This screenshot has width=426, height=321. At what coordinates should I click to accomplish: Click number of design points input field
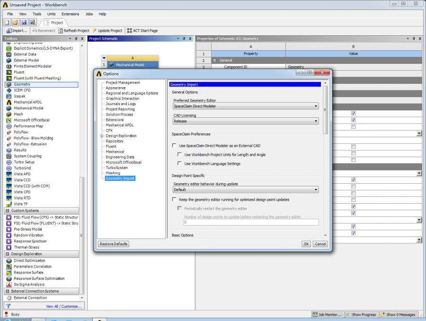251,222
